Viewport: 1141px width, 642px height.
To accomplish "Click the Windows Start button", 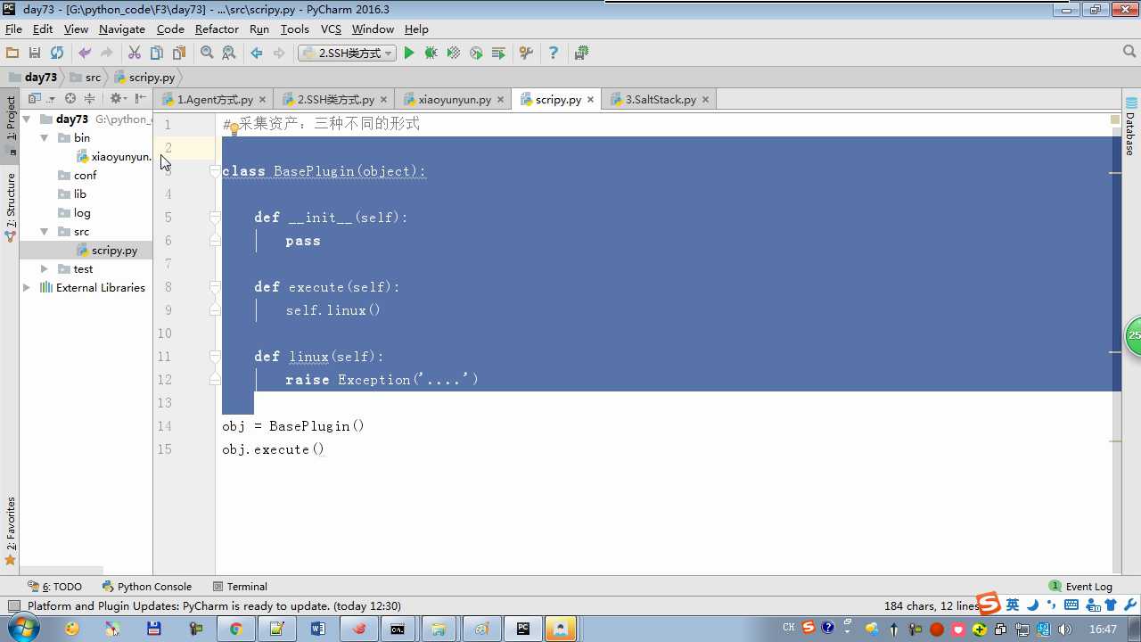I will tap(21, 629).
